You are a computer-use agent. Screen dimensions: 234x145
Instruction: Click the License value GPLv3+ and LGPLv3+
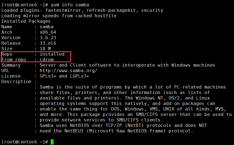click(64, 76)
